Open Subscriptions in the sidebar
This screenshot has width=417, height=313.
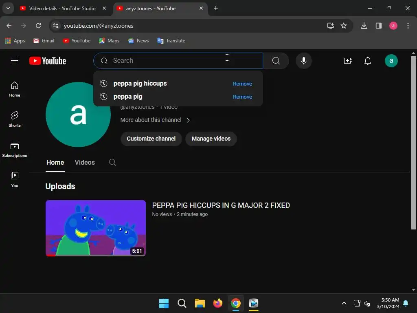15,150
